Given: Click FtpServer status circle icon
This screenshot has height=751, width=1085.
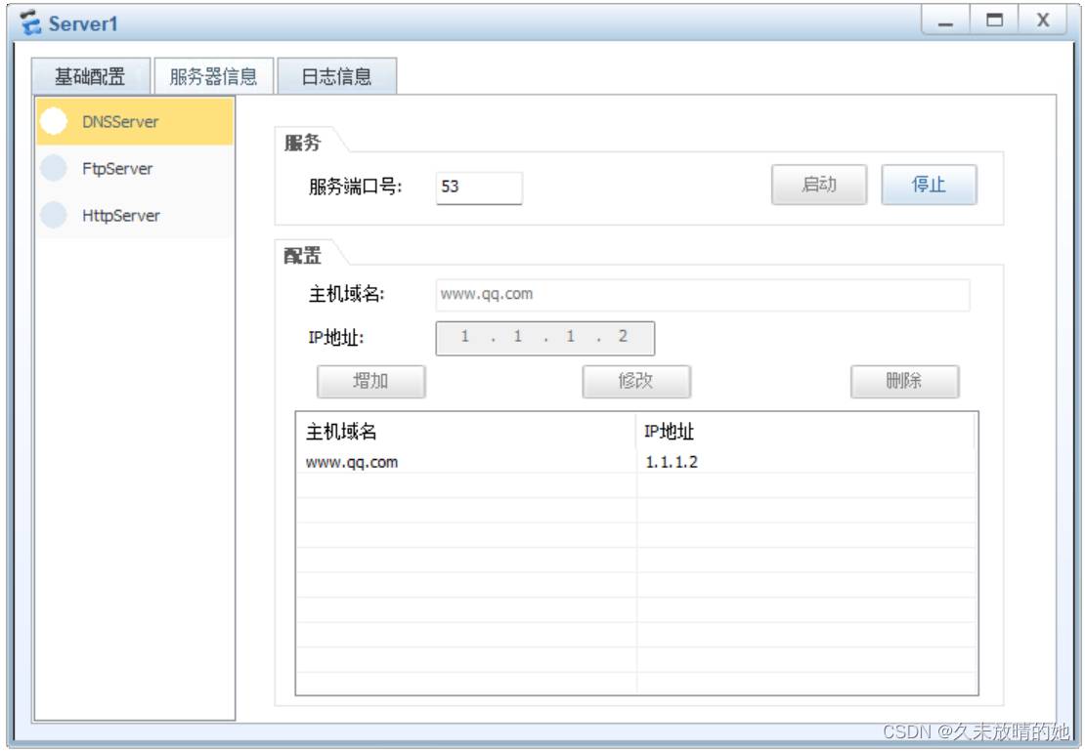Looking at the screenshot, I should click(x=54, y=168).
